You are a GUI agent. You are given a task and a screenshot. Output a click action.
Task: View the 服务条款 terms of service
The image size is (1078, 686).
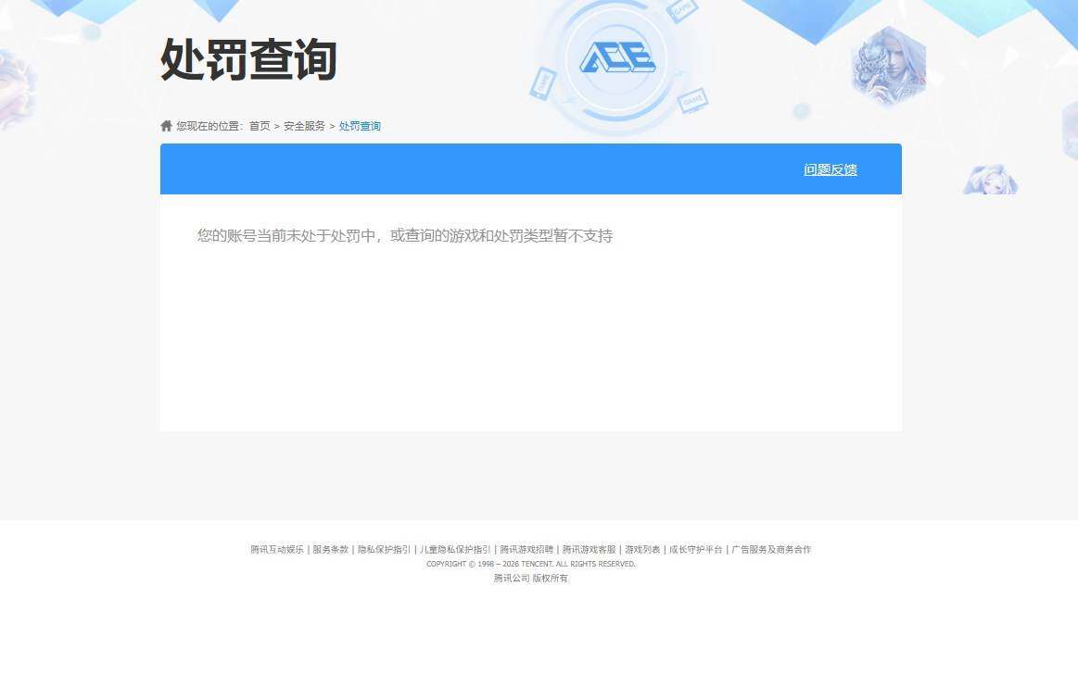[329, 549]
